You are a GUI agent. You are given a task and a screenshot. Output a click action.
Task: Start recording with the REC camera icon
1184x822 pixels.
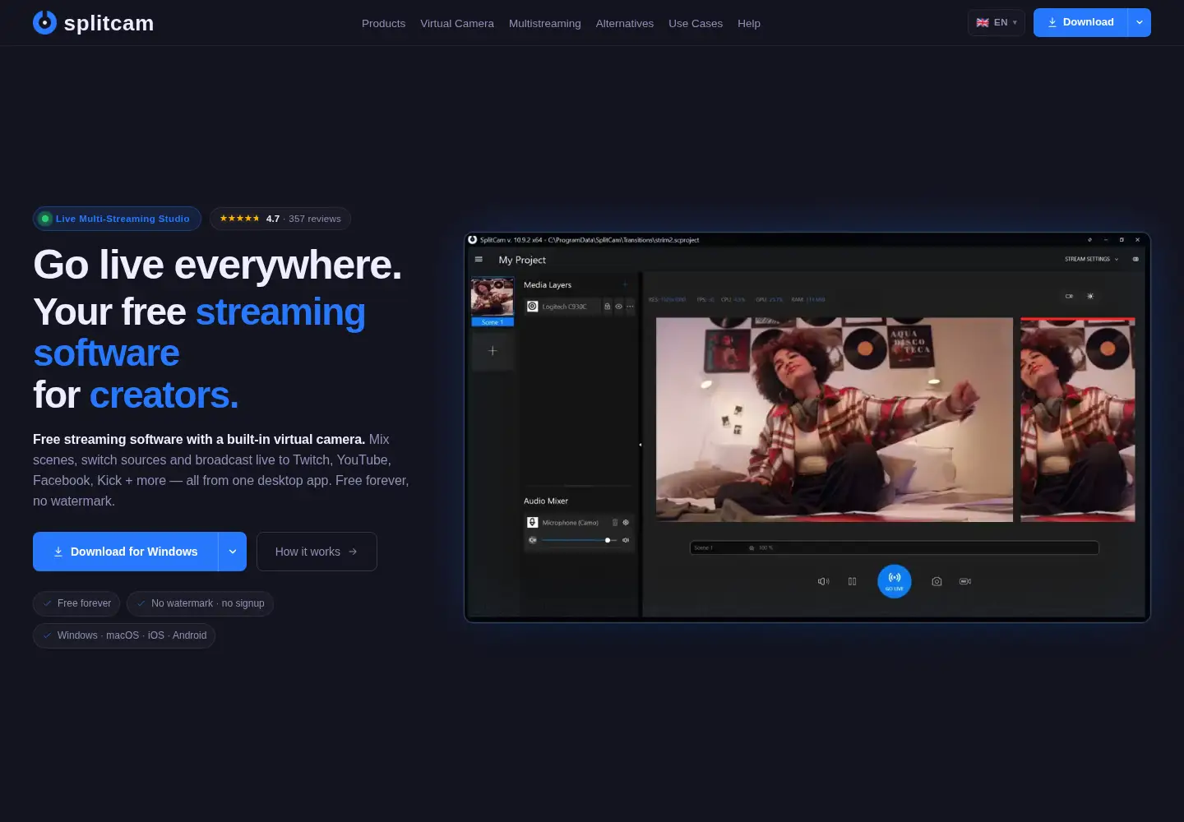[x=965, y=581]
